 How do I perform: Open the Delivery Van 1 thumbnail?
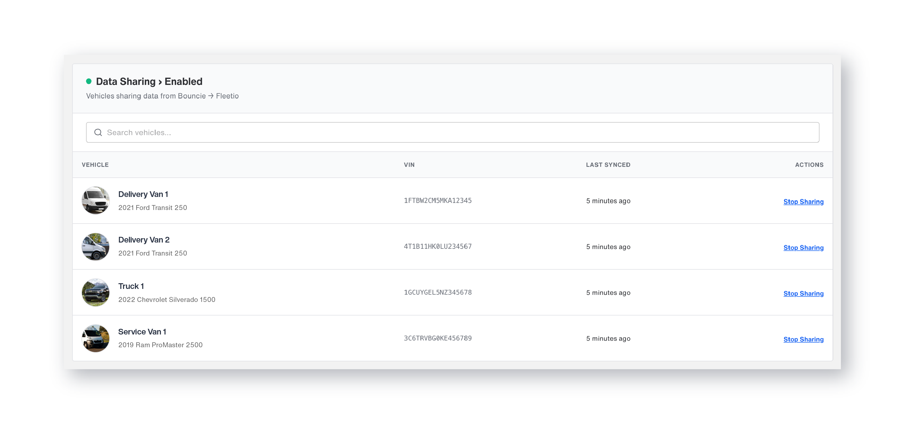pyautogui.click(x=96, y=200)
